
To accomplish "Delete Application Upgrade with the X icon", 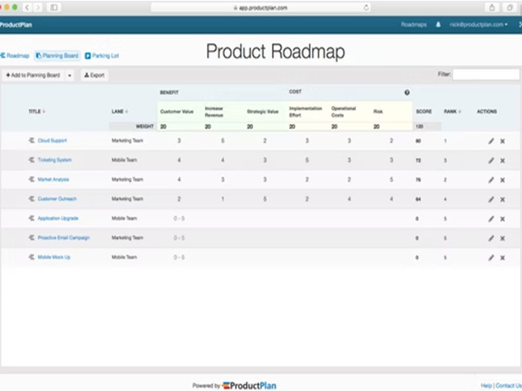I will (501, 218).
